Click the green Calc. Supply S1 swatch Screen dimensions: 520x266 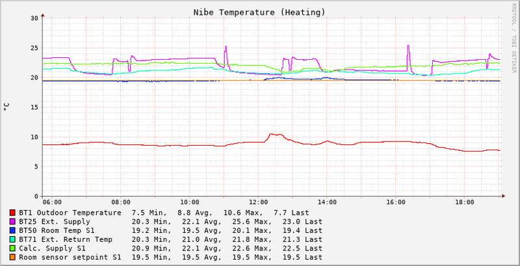[x=12, y=248]
